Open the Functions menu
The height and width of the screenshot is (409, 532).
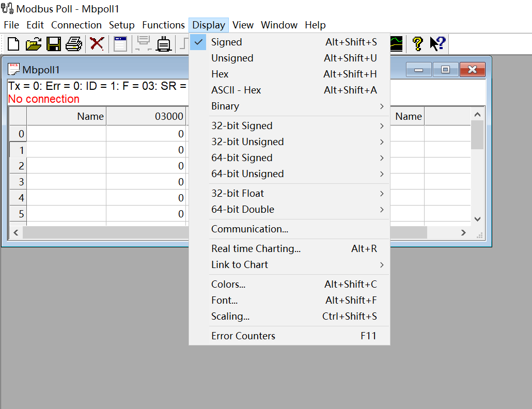[164, 25]
